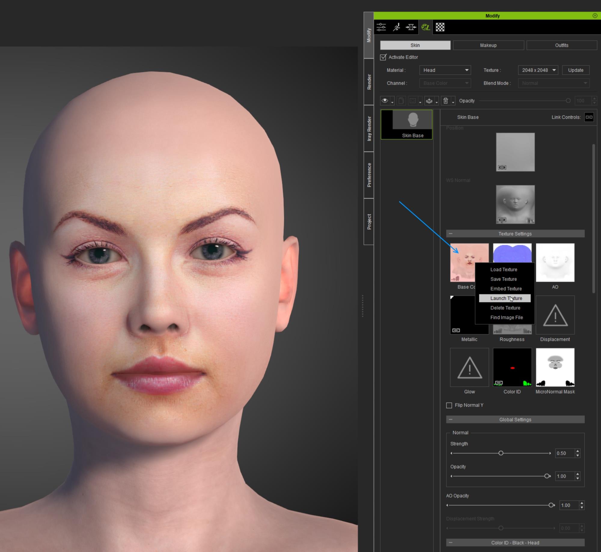
Task: Enable the Flip Normal Y checkbox
Action: pos(449,405)
